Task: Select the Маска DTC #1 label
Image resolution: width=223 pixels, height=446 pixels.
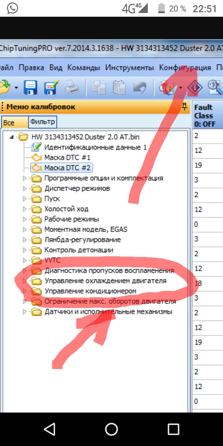Action: tap(67, 157)
